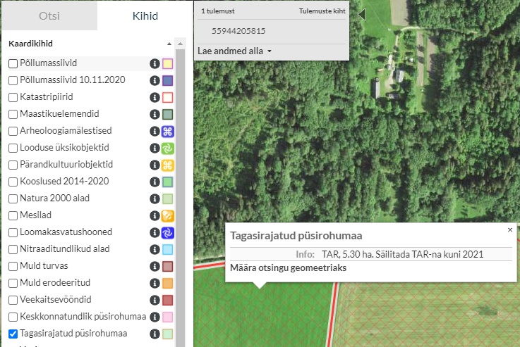Enable Veekaitsevööndid layer checkbox
The image size is (520, 347).
pyautogui.click(x=13, y=300)
